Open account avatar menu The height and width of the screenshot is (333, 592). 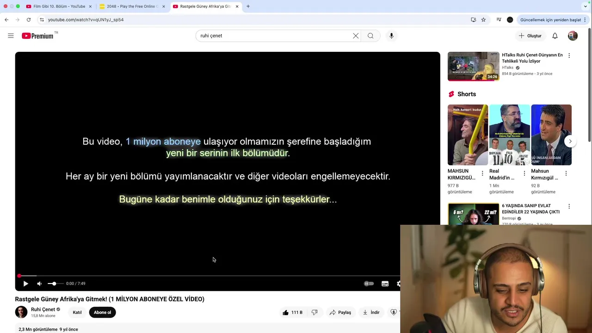pos(573,36)
